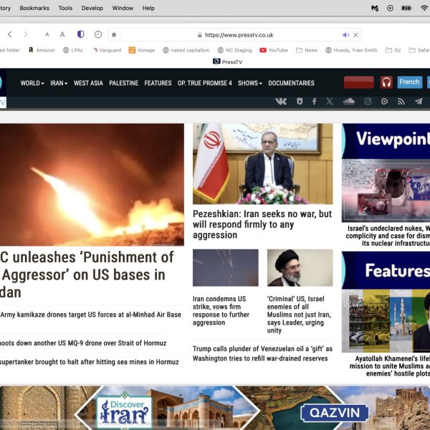Open the Bookmarks menu in menu bar

tap(34, 8)
